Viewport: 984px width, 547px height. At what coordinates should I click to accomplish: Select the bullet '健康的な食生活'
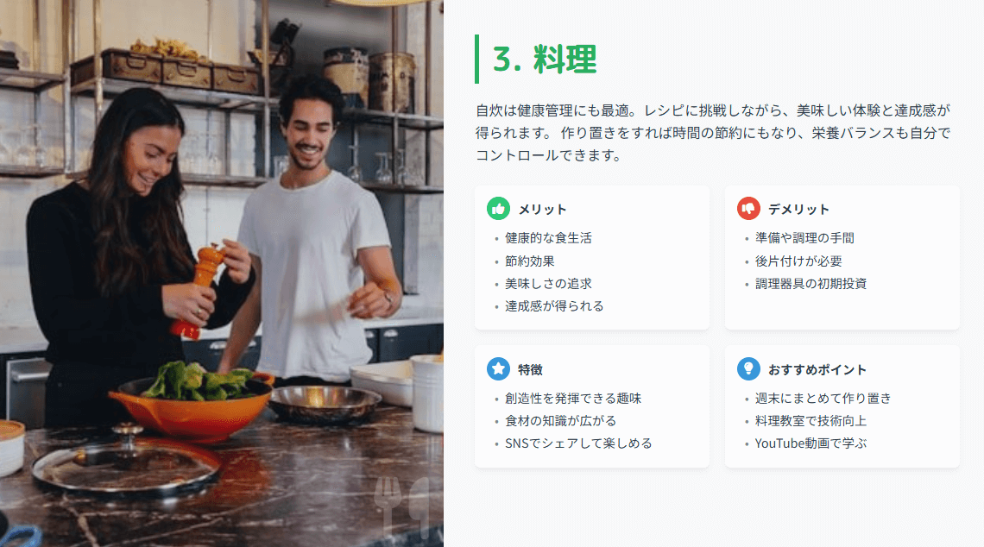coord(548,238)
